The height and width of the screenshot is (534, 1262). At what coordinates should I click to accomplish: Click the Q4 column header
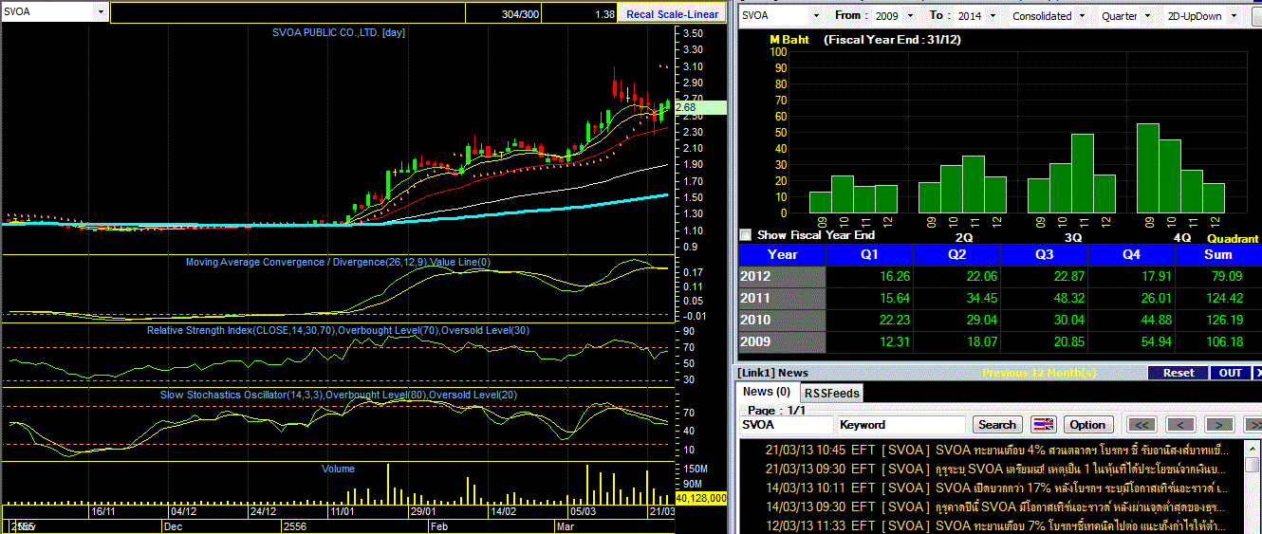(1131, 254)
